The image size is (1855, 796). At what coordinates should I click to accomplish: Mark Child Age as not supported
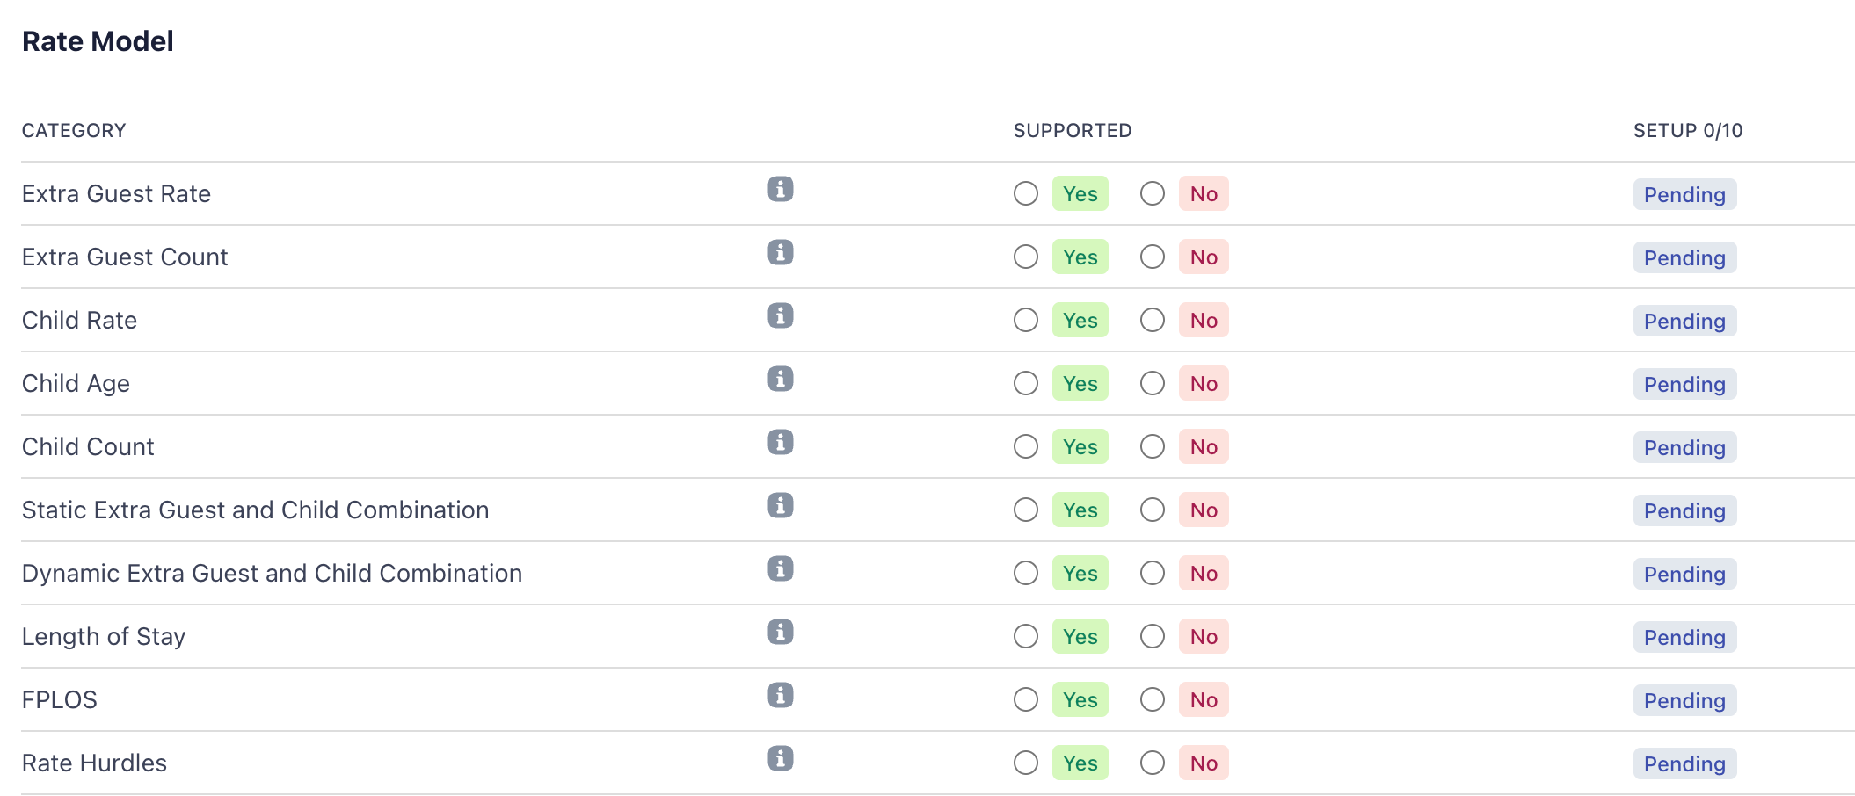pyautogui.click(x=1153, y=384)
